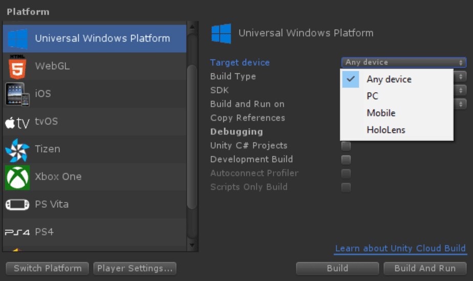Open the Build and Run on dropdown arrow
473x281 pixels.
tap(460, 104)
